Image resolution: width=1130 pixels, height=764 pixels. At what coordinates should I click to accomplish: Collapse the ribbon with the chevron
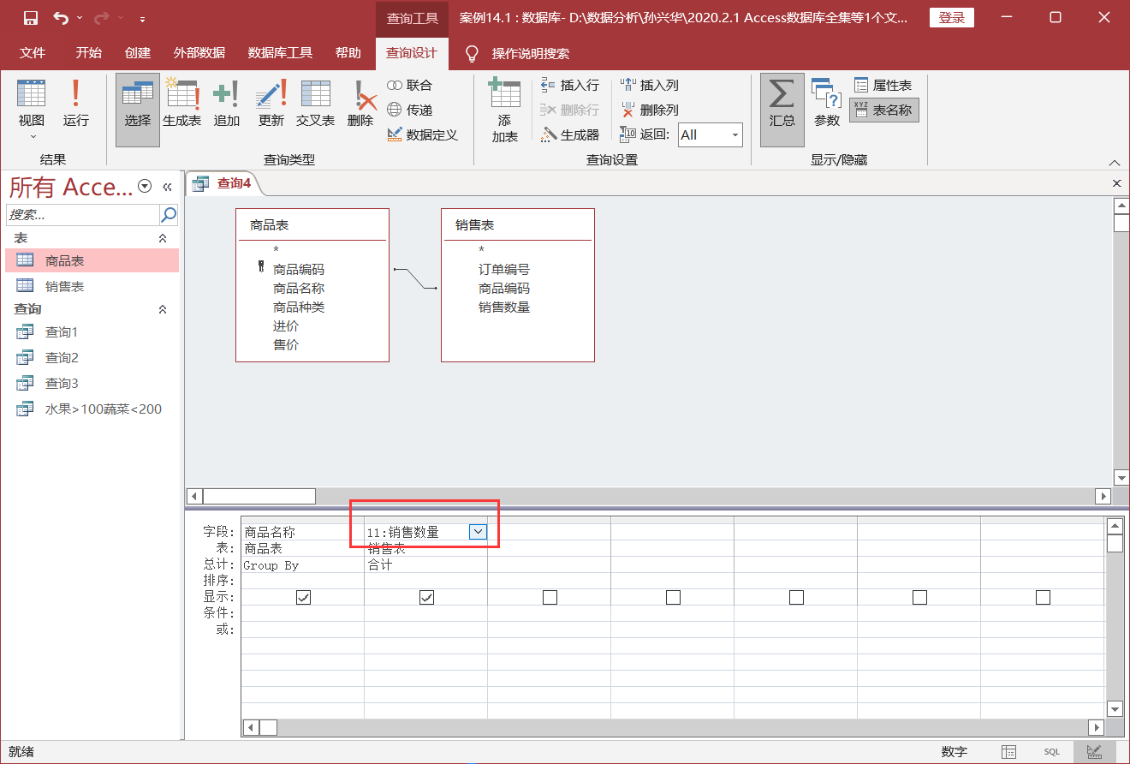[1115, 163]
